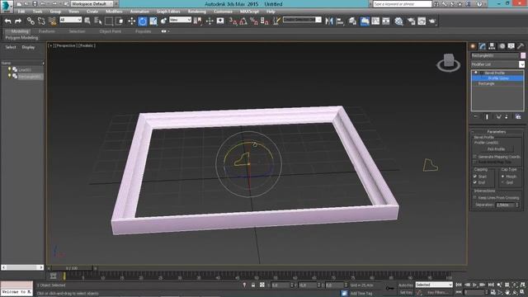This screenshot has height=297, width=528.
Task: Click the Polygon Modeling panel label
Action: (x=21, y=38)
